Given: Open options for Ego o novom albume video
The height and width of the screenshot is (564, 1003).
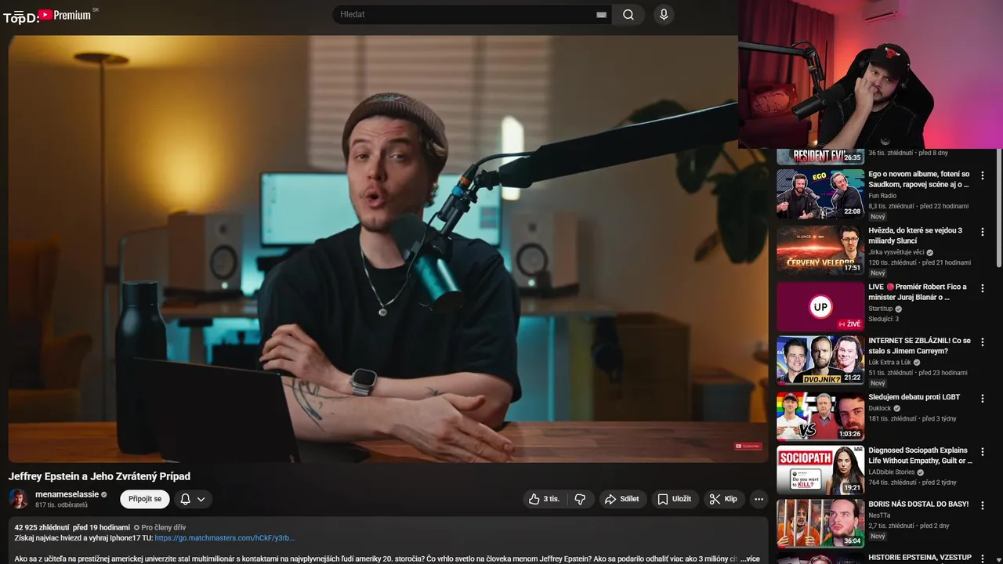Looking at the screenshot, I should coord(983,175).
